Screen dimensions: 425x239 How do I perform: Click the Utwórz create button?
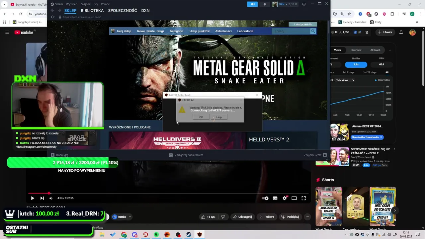click(x=385, y=32)
